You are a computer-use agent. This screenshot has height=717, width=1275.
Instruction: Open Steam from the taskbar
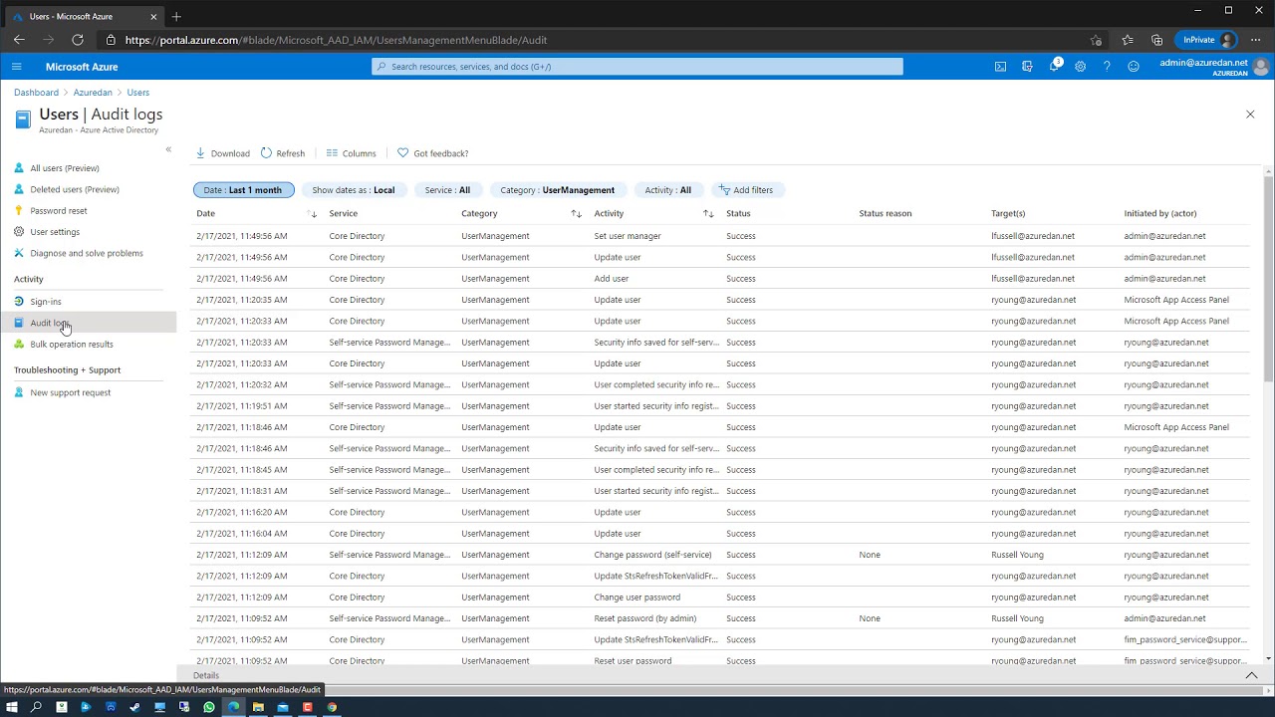coord(134,707)
